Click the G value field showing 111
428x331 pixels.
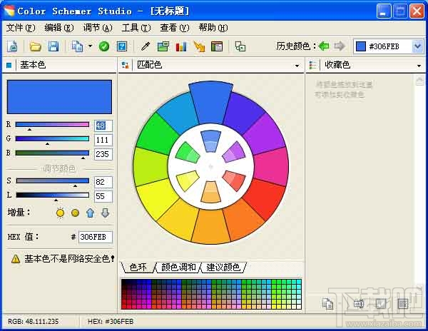[x=103, y=140]
